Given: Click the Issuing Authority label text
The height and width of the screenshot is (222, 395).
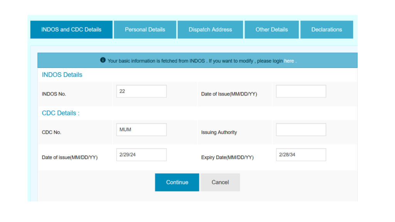Looking at the screenshot, I should click(x=219, y=132).
